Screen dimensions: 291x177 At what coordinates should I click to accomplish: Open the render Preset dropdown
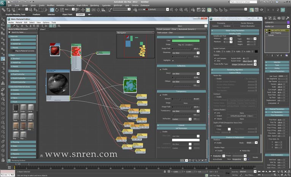tap(239, 156)
